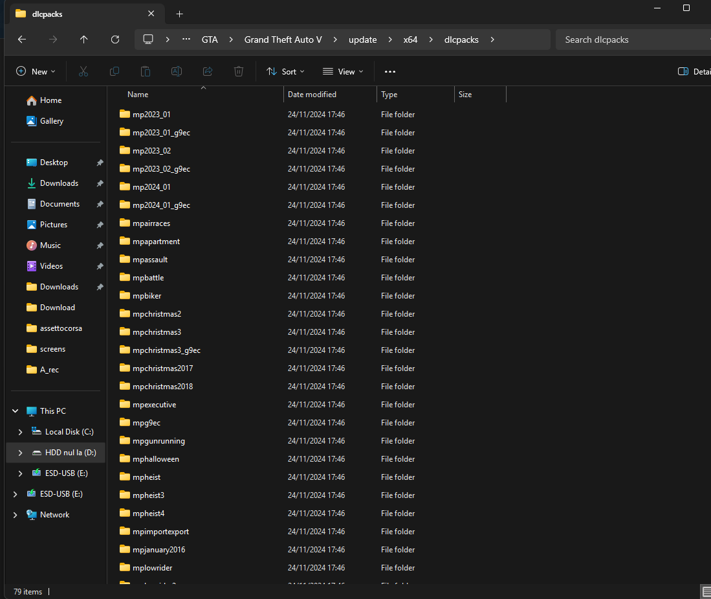Click the Search dlcpacks field
This screenshot has height=599, width=711.
click(x=633, y=40)
